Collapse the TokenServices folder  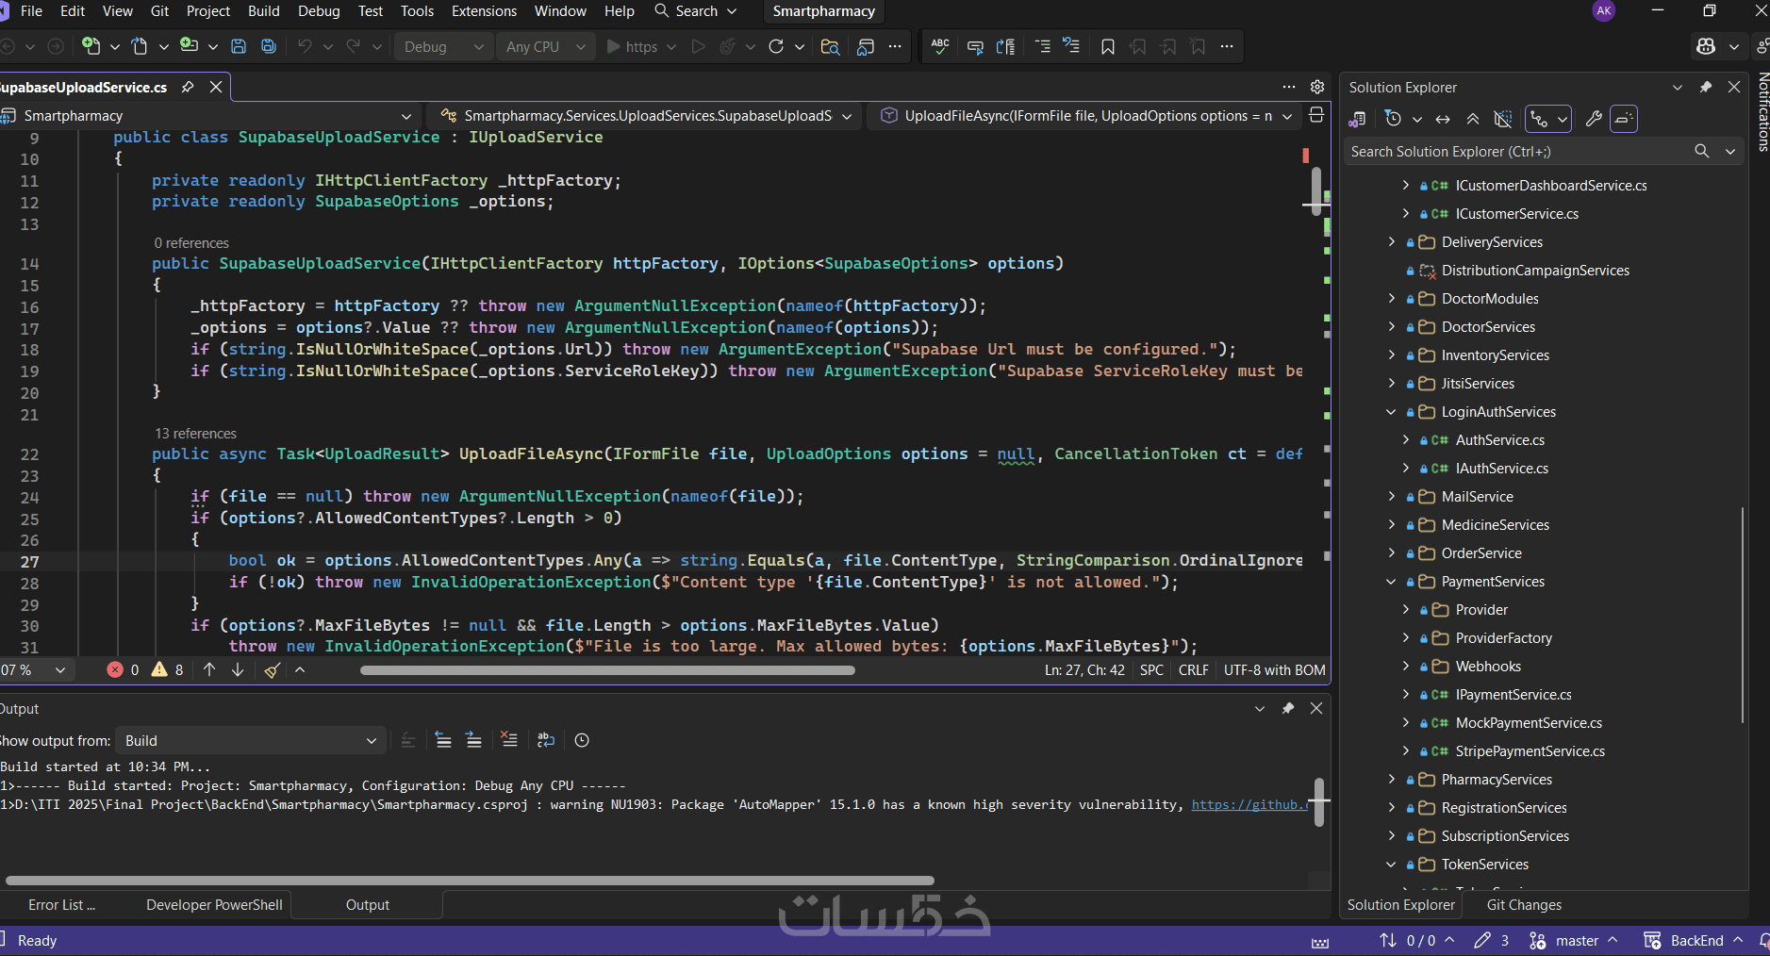point(1391,865)
